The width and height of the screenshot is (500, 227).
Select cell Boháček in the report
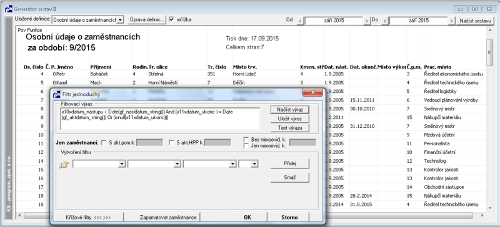[99, 74]
